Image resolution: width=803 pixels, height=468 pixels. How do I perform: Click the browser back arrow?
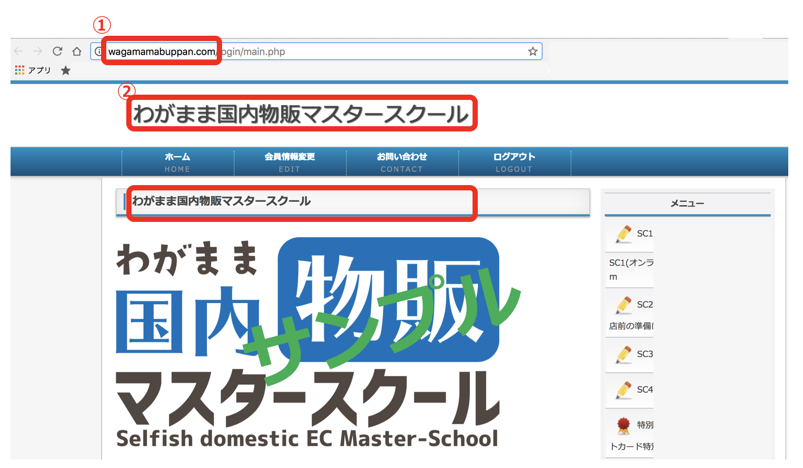[x=18, y=52]
